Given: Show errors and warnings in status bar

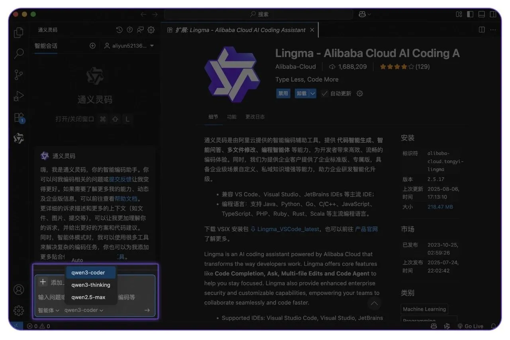Looking at the screenshot, I should tap(39, 326).
